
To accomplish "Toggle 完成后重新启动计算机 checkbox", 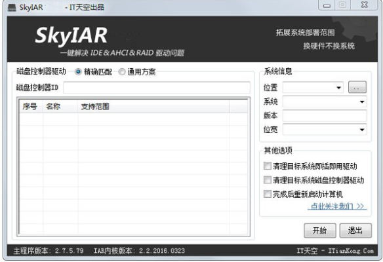I will (267, 194).
